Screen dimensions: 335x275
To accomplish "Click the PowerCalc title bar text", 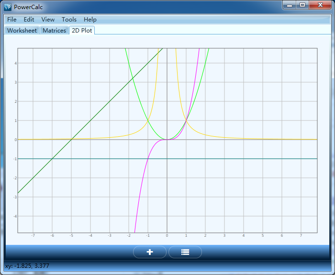I will click(x=28, y=7).
